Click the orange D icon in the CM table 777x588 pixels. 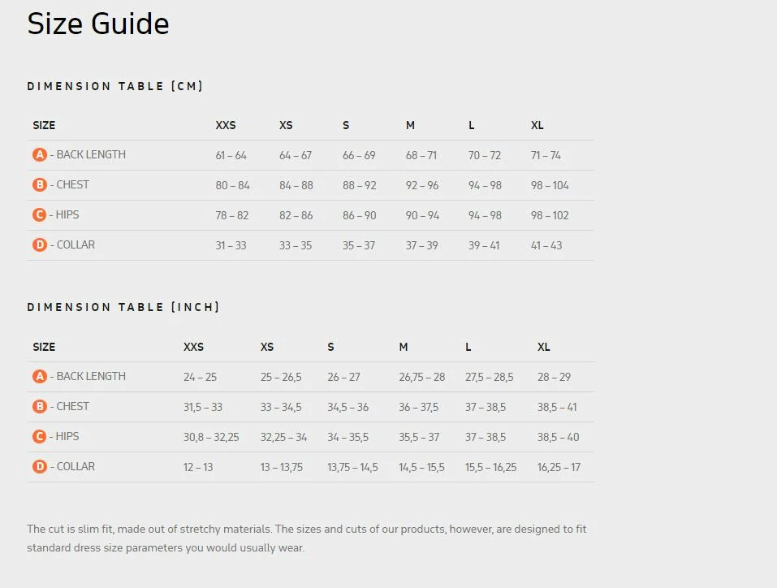(40, 245)
